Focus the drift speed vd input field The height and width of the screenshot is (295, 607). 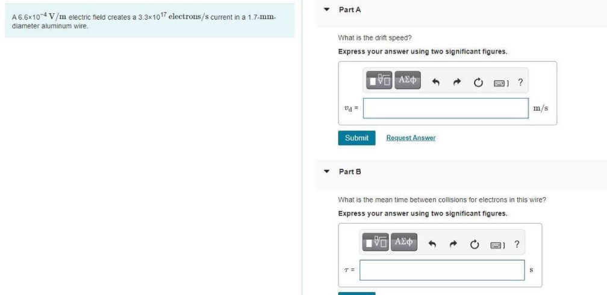click(446, 108)
